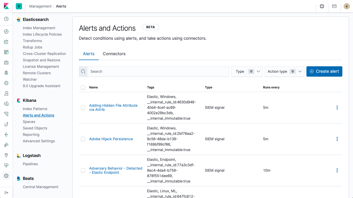Click the Runs every column header

point(271,87)
